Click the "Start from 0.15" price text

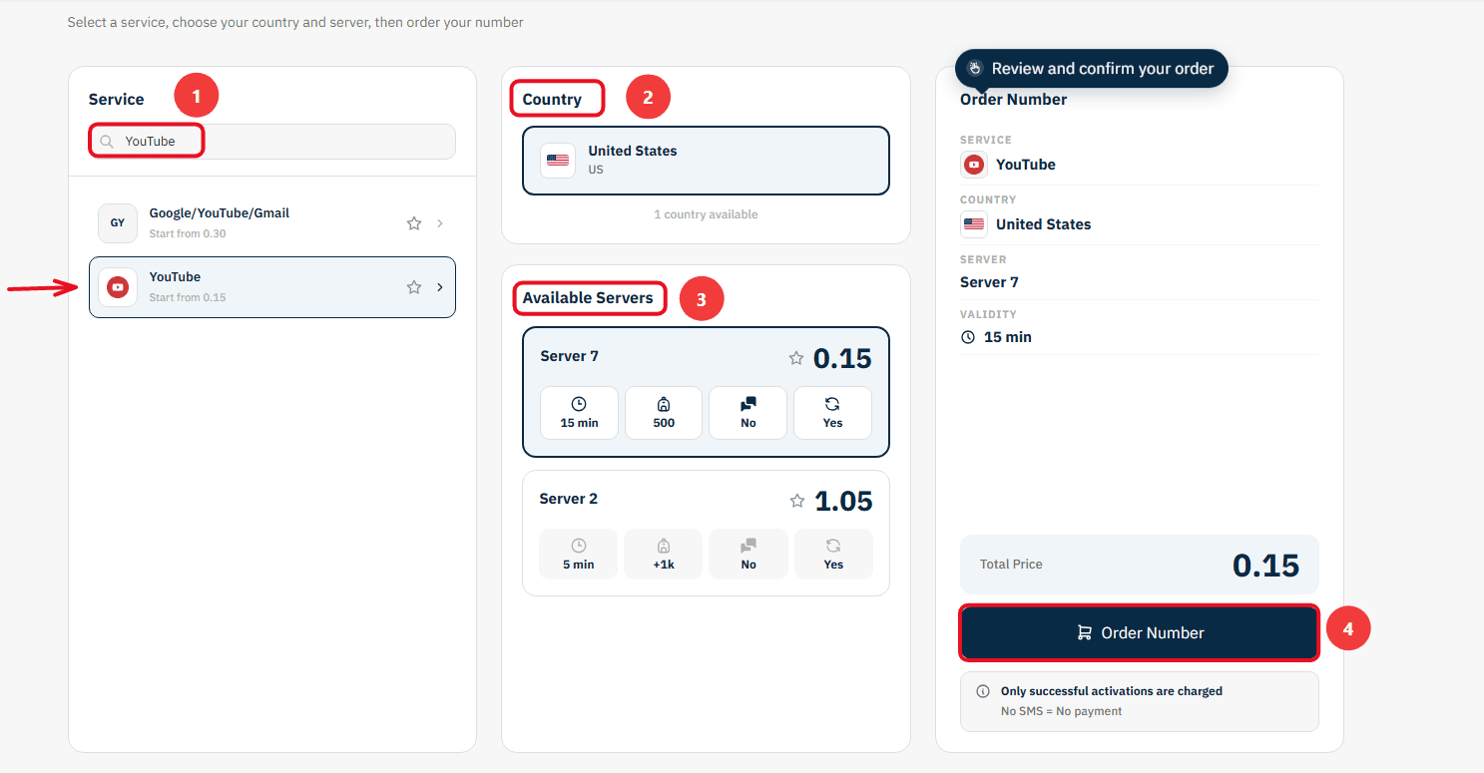(x=188, y=297)
